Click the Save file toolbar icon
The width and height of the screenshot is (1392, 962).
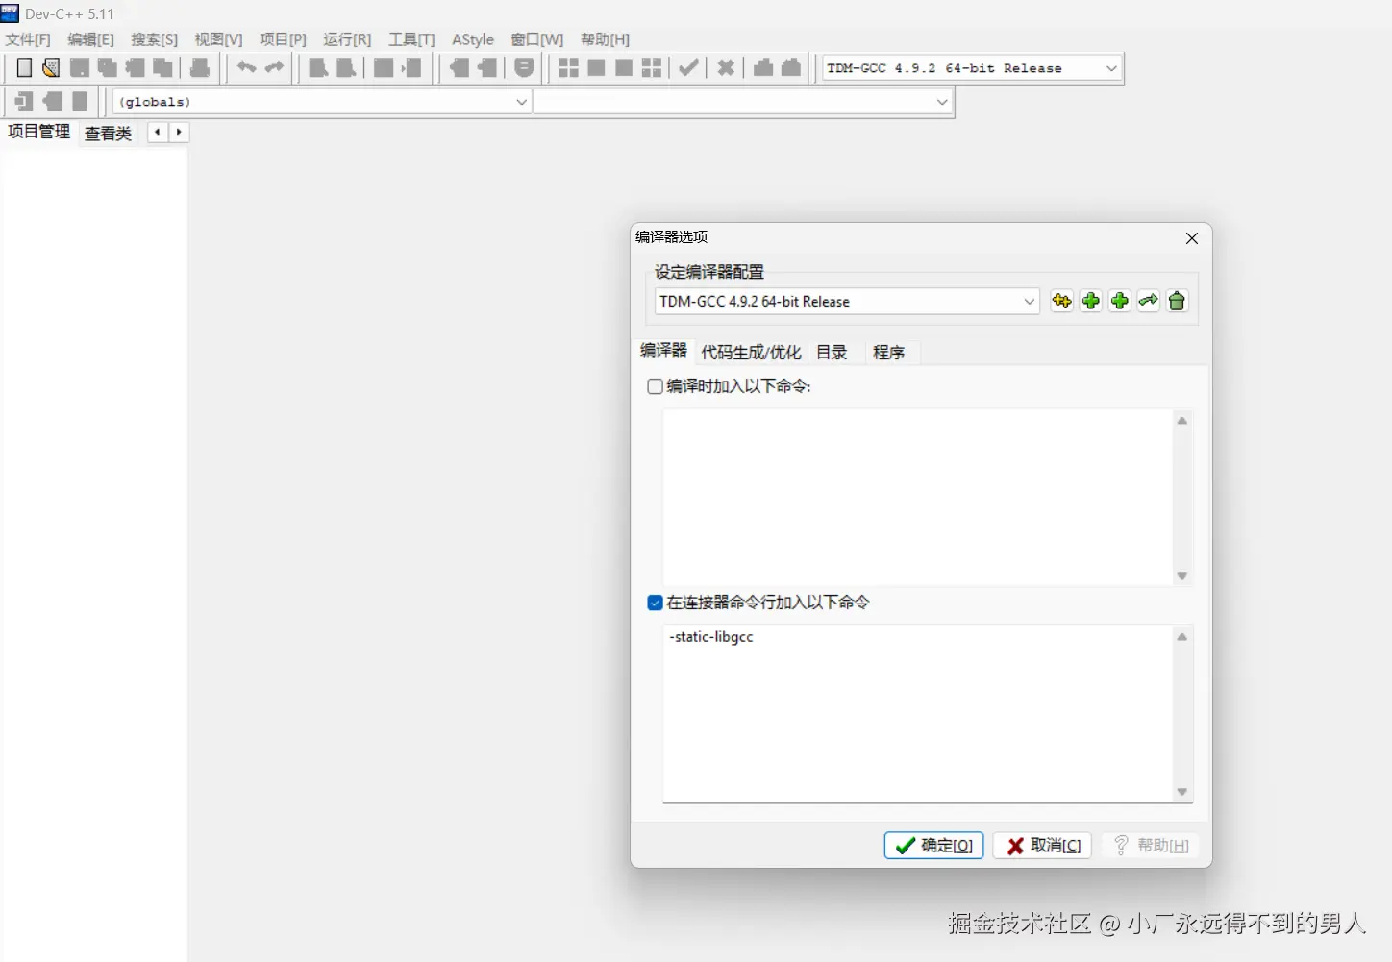80,67
